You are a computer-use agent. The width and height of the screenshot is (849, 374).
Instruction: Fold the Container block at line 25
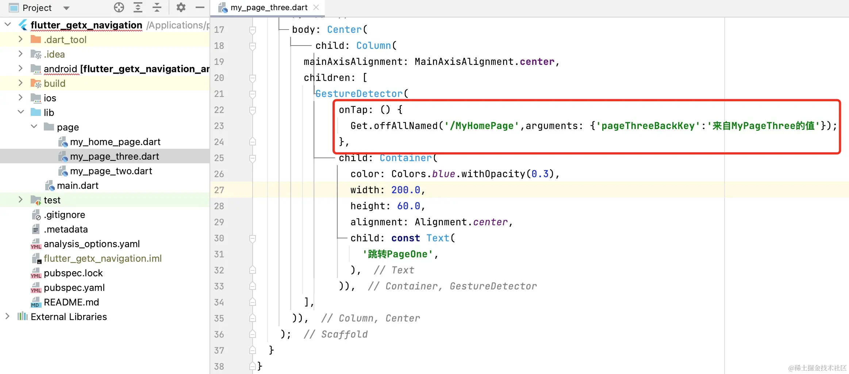252,158
